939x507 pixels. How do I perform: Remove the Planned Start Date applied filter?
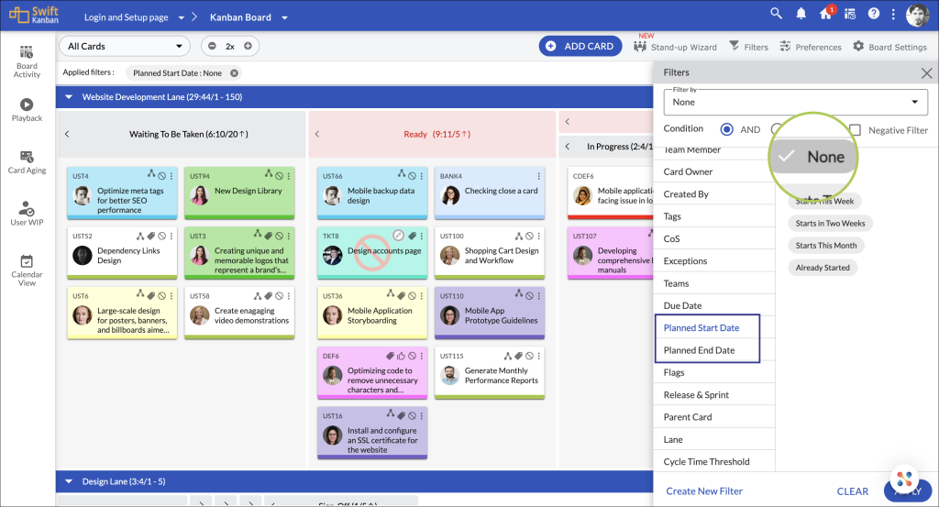pyautogui.click(x=235, y=73)
